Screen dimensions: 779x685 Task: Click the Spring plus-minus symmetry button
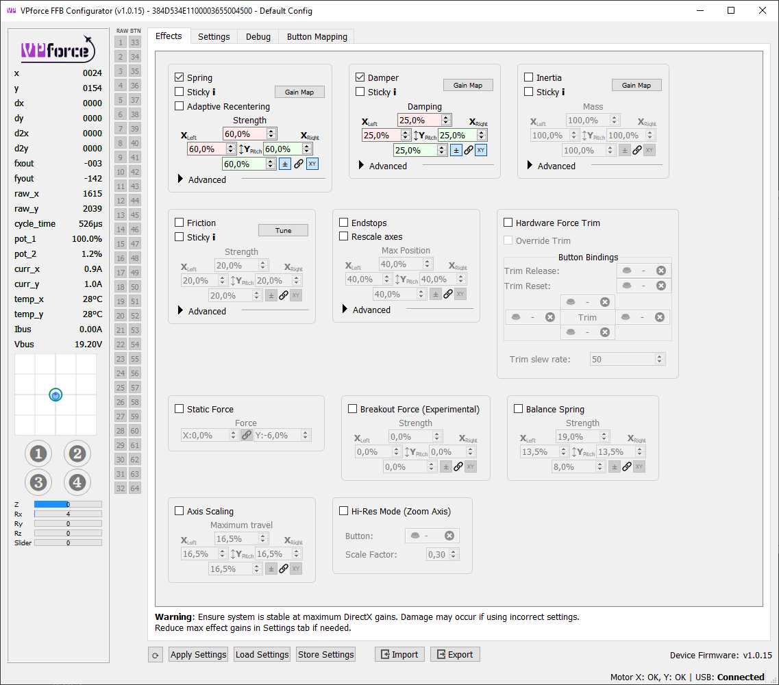285,164
